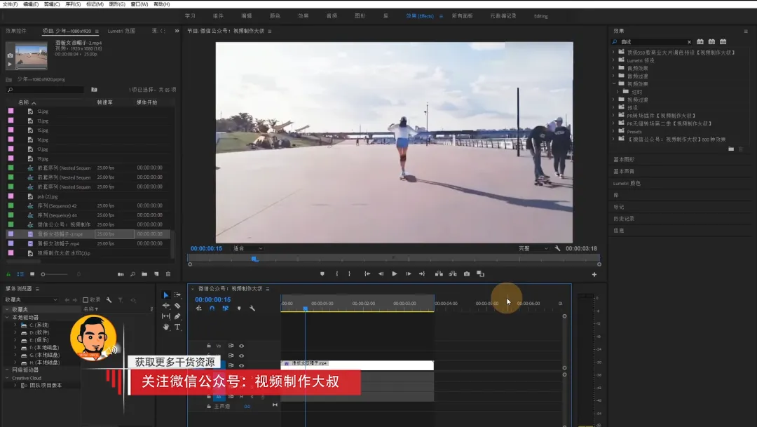Switch to the 颜色 workspace tab
This screenshot has height=427, width=757.
pos(275,16)
